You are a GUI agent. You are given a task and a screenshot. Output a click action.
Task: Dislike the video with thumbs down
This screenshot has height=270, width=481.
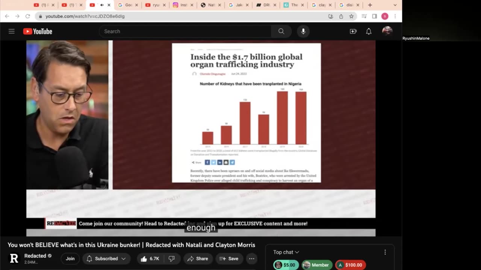[172, 259]
